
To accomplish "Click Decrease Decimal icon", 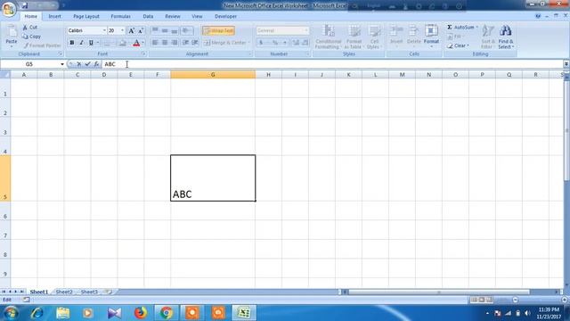I will (305, 43).
